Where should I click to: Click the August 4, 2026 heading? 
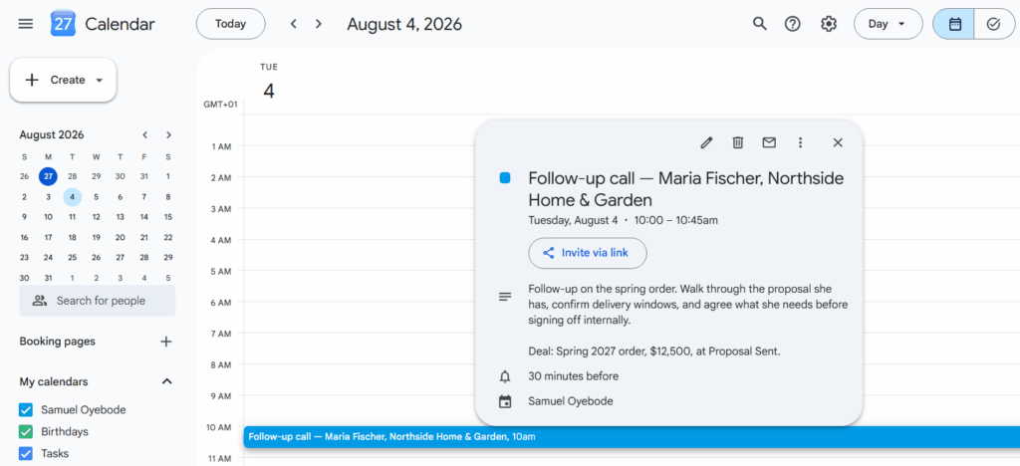coord(404,24)
